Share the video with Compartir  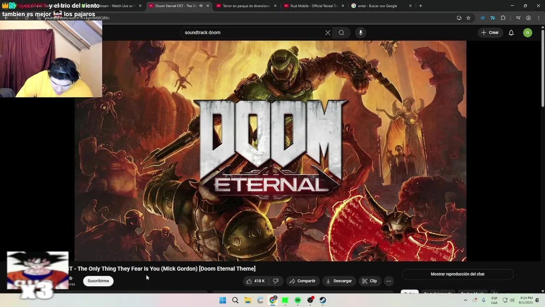point(302,281)
